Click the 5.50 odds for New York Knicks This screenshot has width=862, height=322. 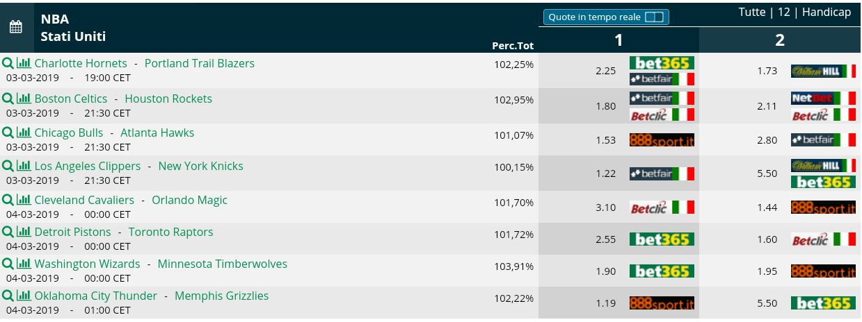[767, 173]
